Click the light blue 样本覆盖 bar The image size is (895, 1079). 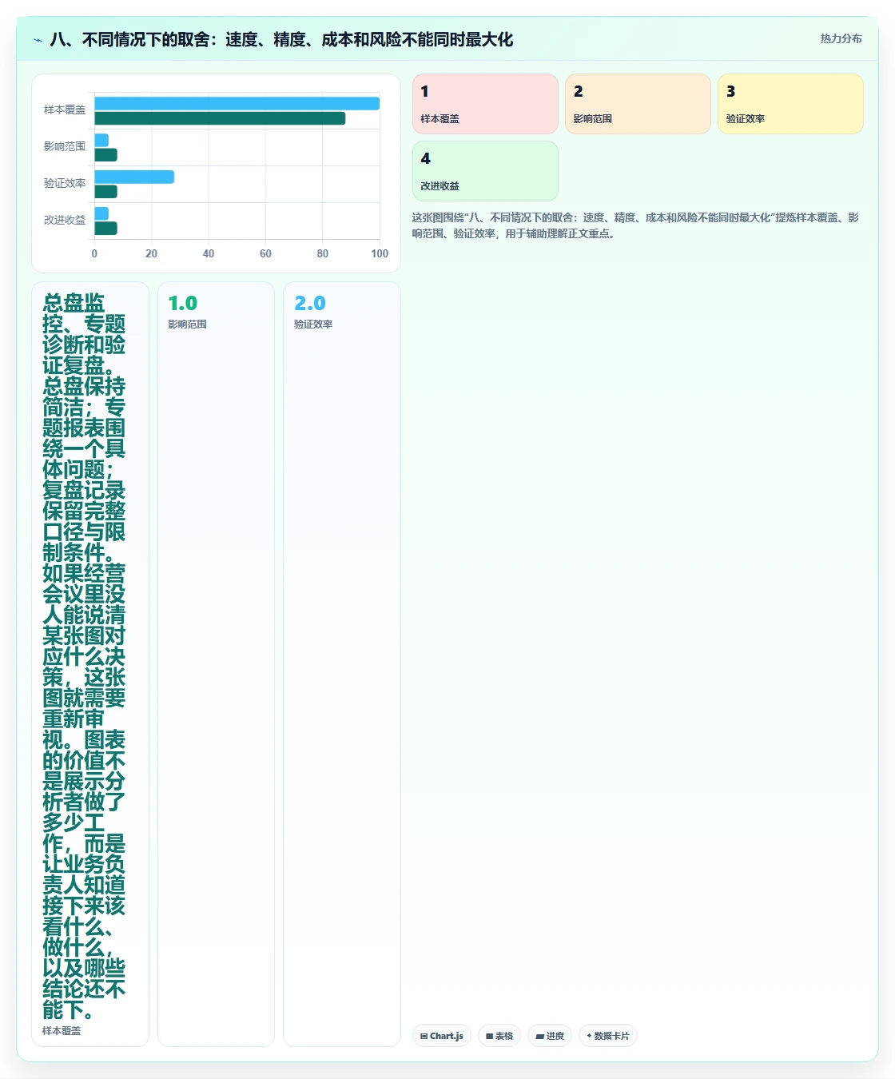237,103
